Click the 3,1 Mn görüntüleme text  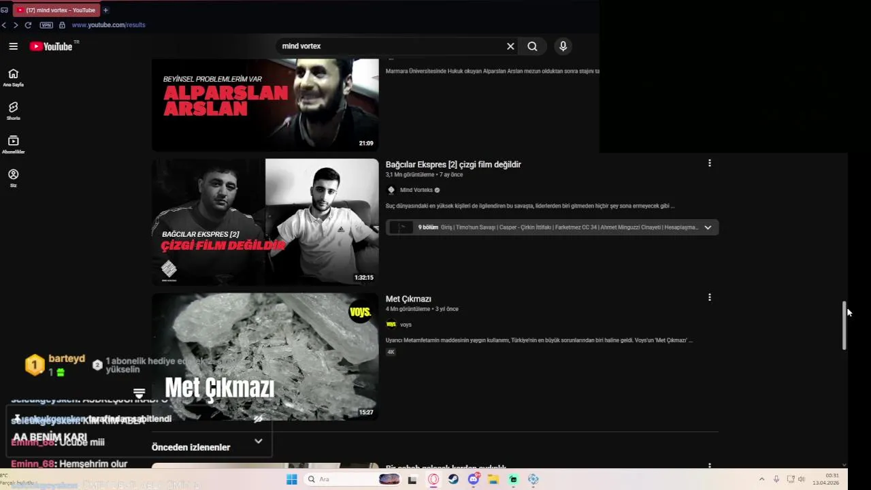pos(410,175)
